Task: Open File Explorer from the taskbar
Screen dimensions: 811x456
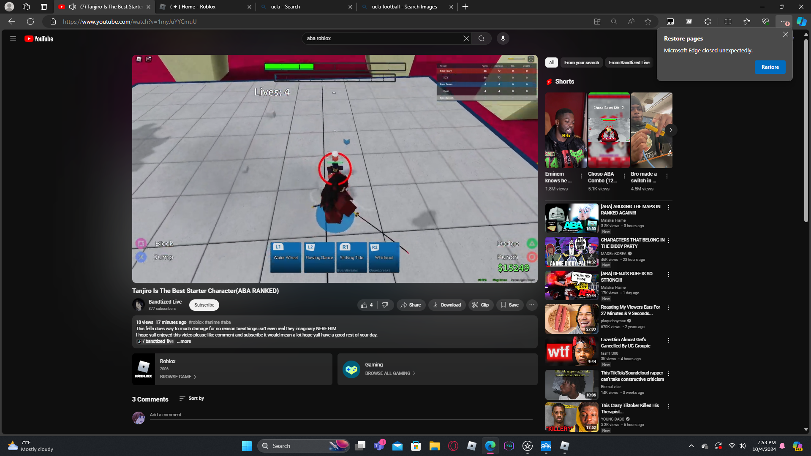Action: pos(434,446)
